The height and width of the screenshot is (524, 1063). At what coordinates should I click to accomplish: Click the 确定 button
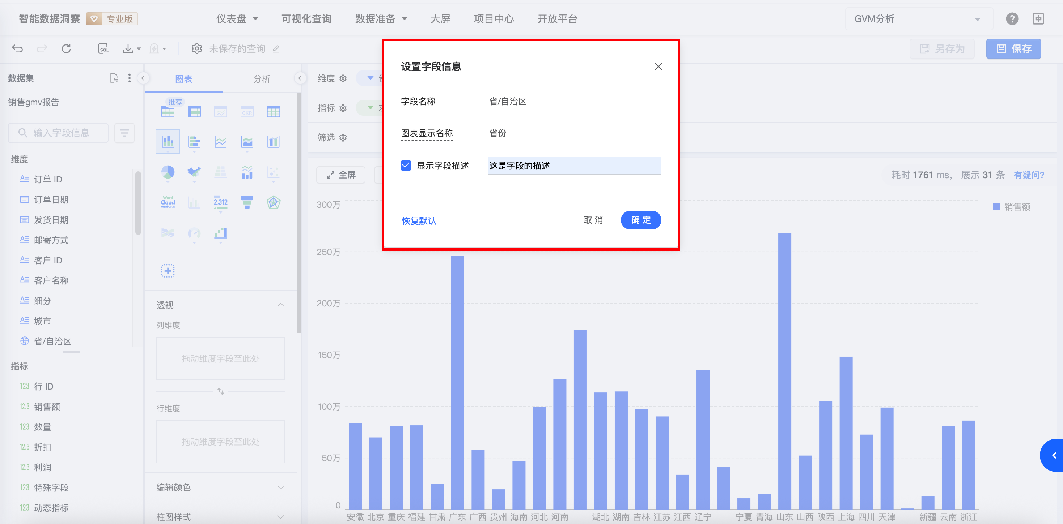pos(640,220)
